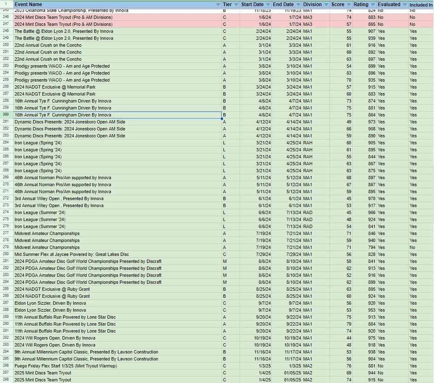
Task: Select the Division 'RAD' cell in row 276
Action: click(316, 226)
